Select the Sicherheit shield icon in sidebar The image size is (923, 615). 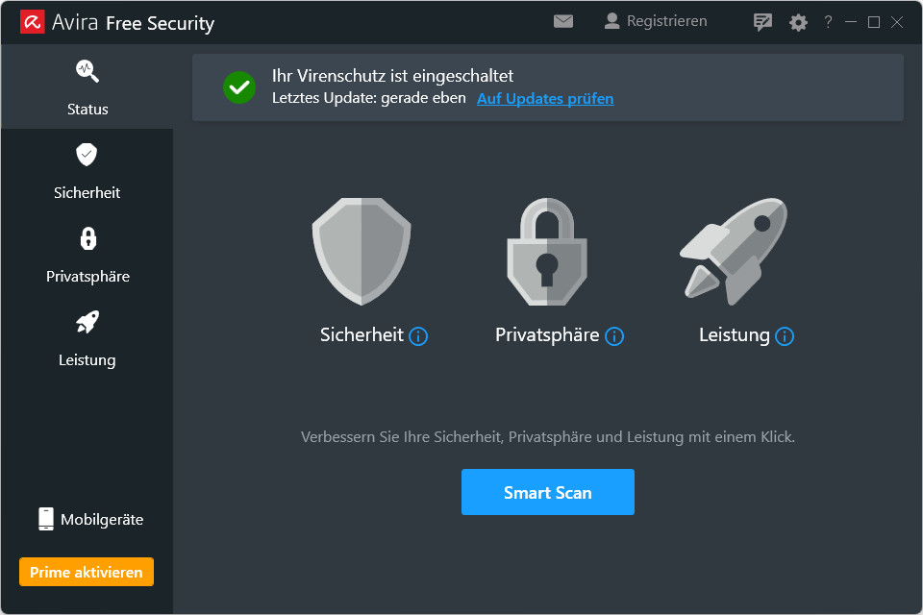[87, 154]
